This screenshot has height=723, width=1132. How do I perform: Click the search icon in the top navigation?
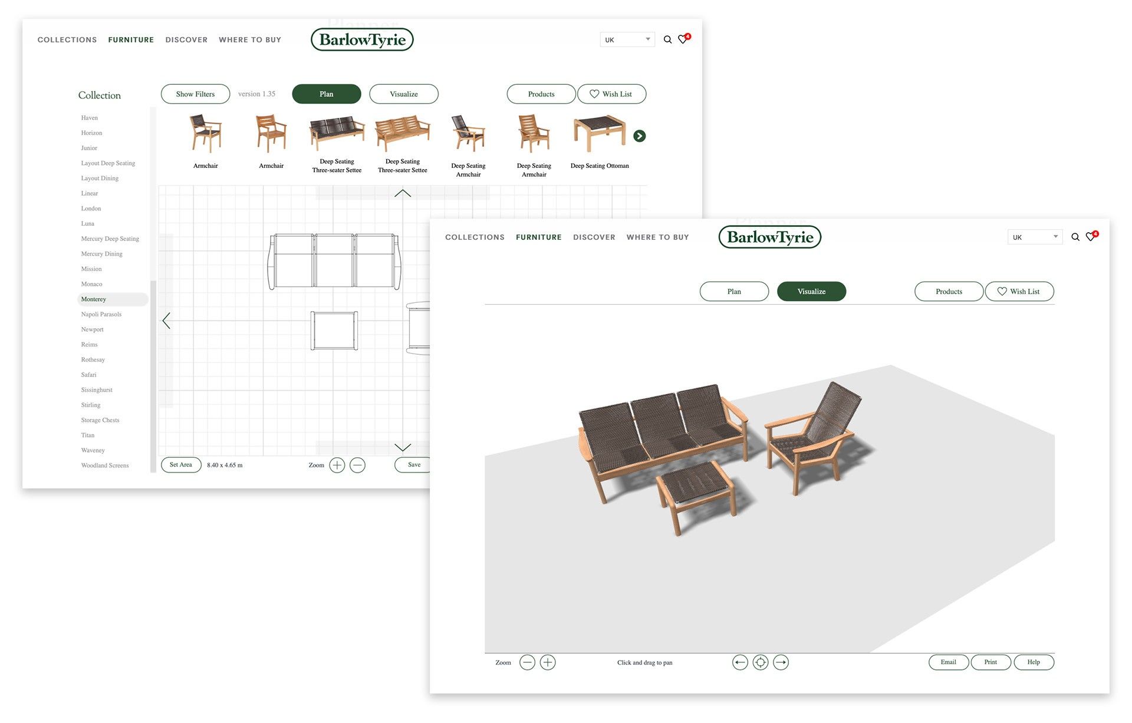click(x=667, y=39)
